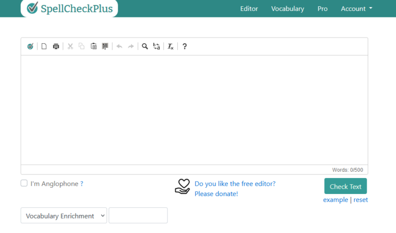This screenshot has width=396, height=233.
Task: Open the Replace text tool
Action: pyautogui.click(x=157, y=46)
